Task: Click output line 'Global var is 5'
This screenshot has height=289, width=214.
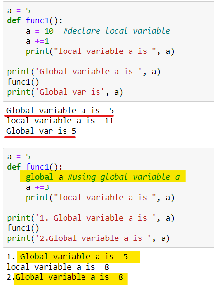Action: tap(41, 131)
